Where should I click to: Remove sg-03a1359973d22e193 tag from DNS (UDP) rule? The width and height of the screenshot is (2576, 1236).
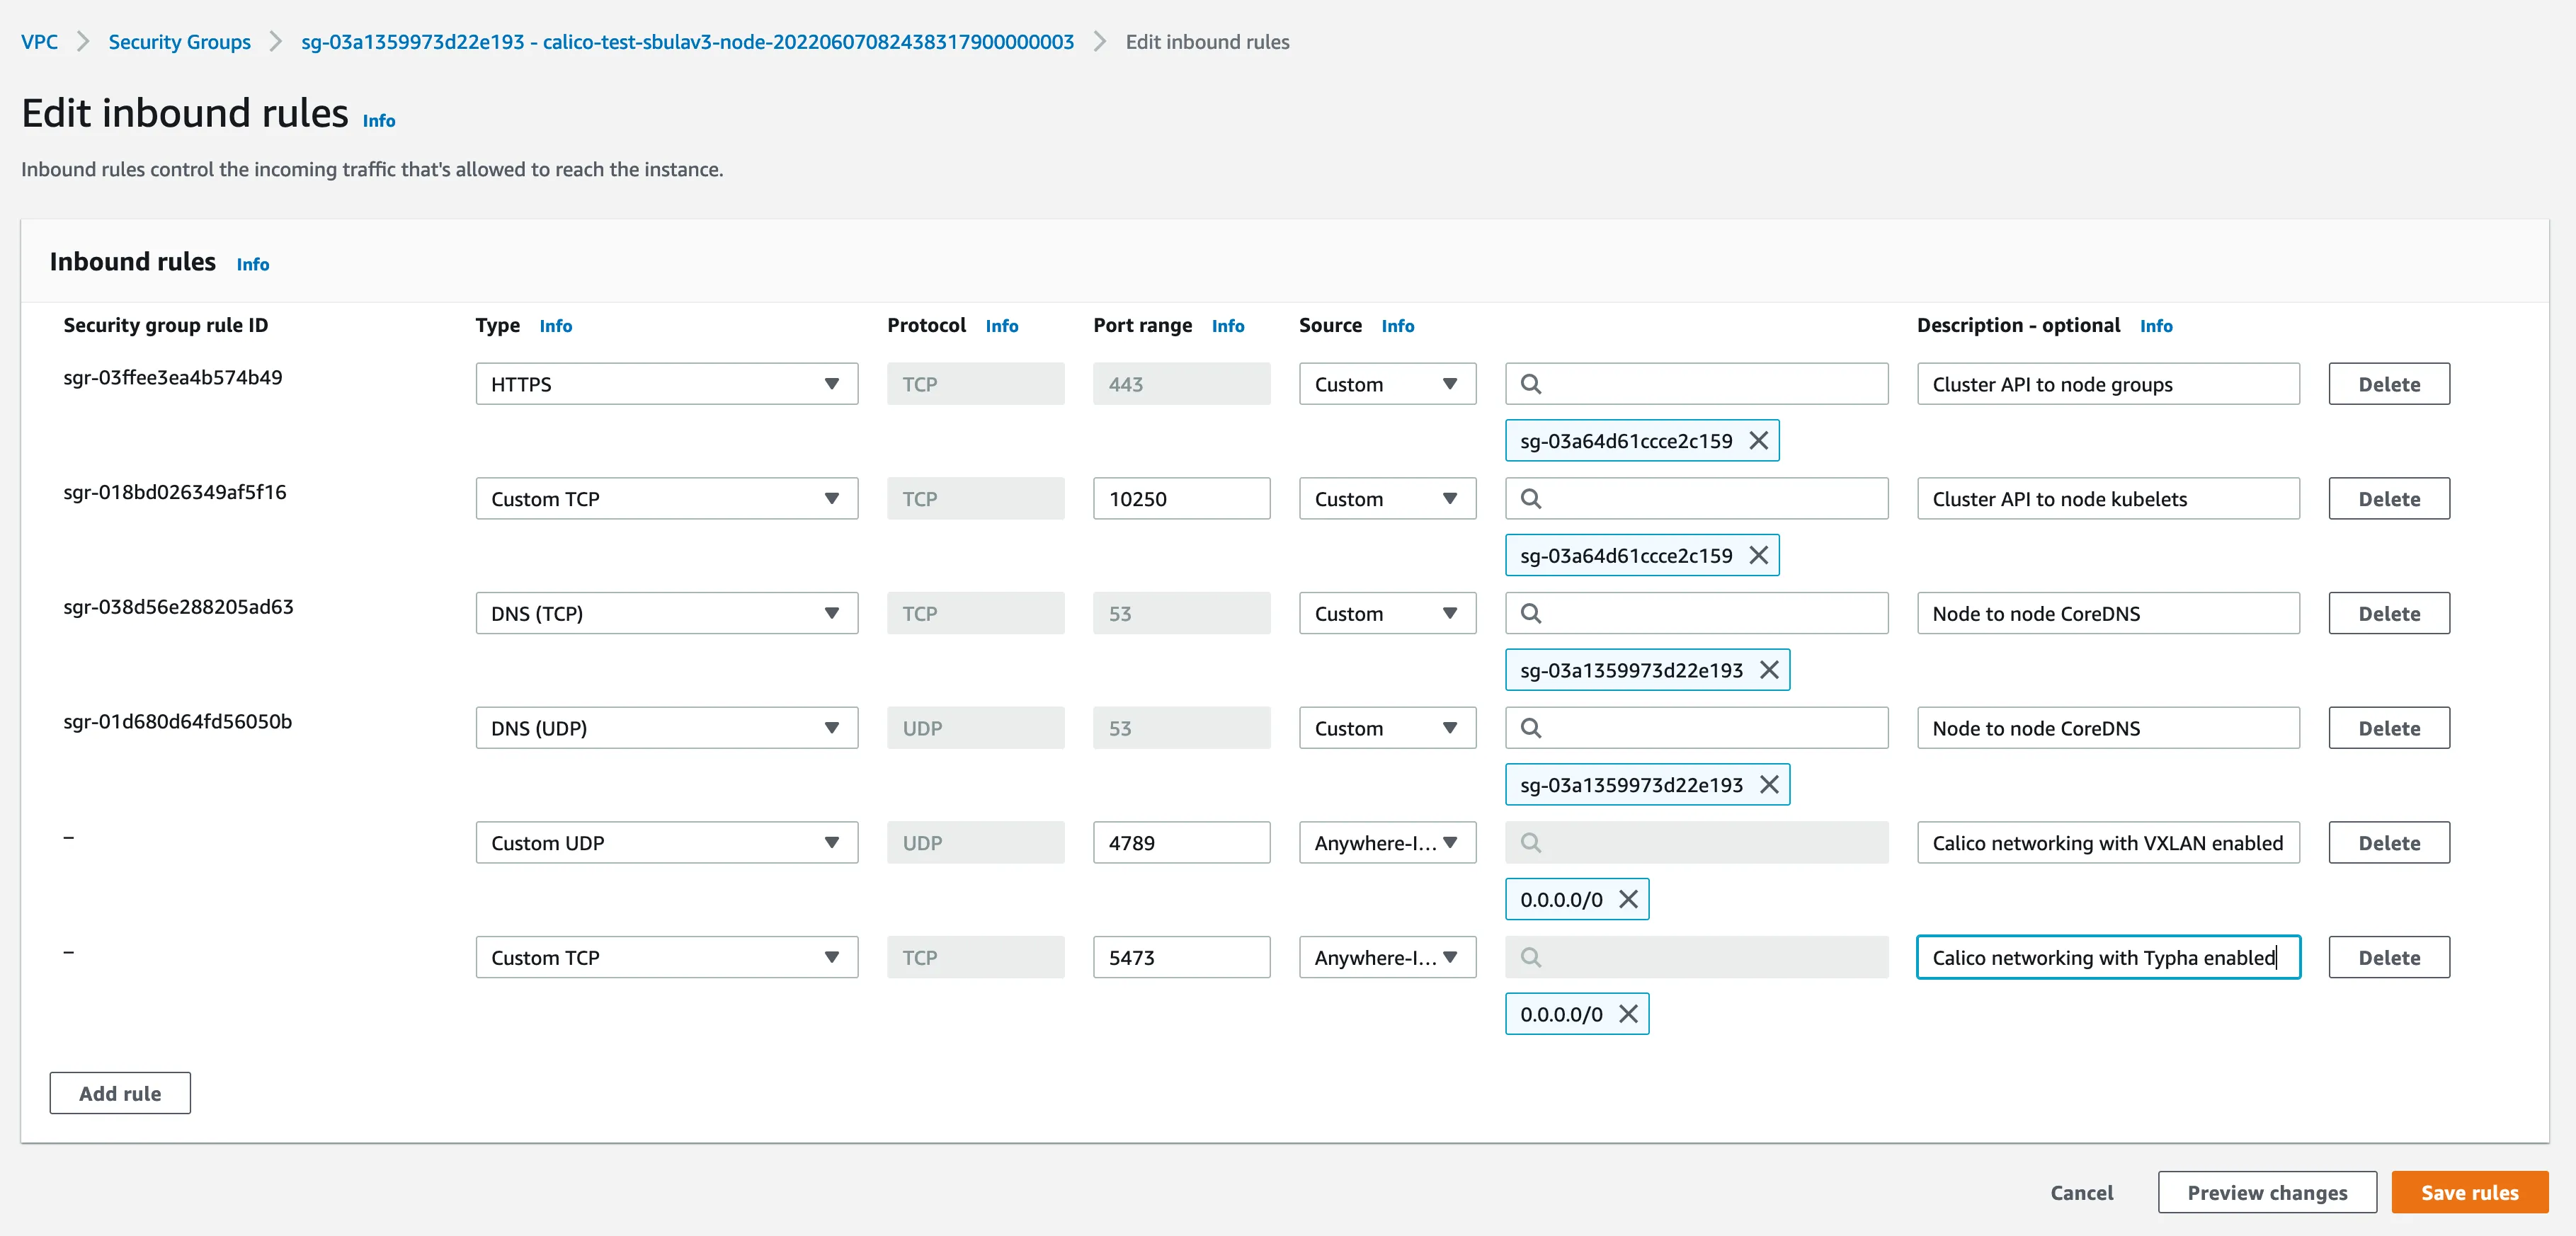coord(1769,784)
